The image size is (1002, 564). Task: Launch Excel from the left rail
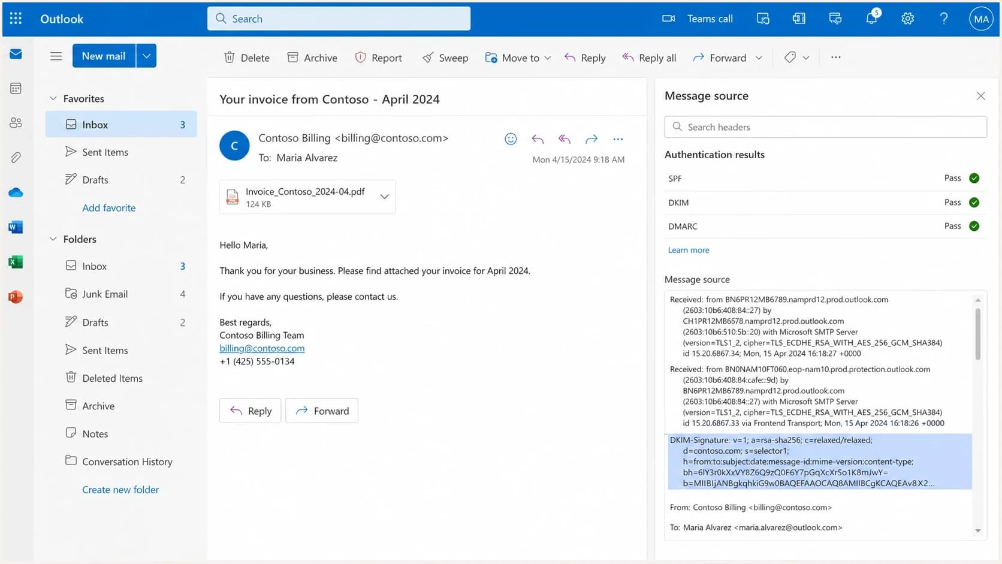tap(16, 262)
